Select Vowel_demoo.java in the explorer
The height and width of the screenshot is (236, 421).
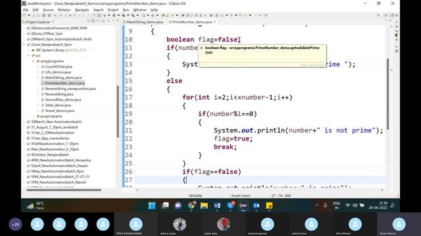pos(60,111)
